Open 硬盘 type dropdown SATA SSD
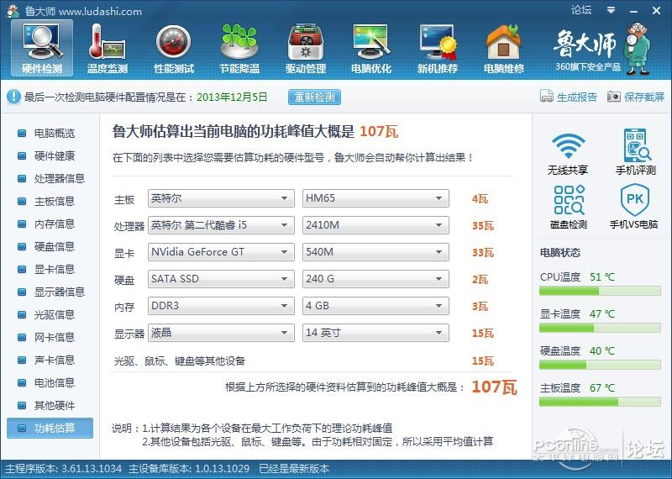Viewport: 672px width, 479px height. 221,279
